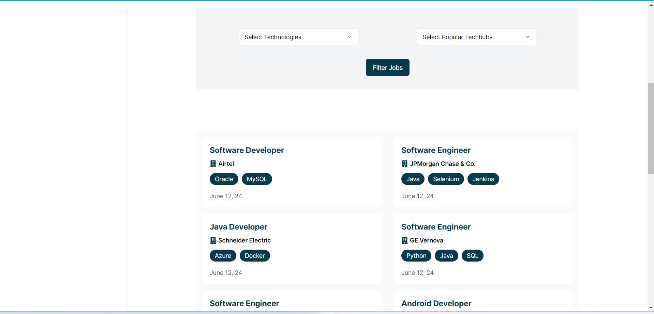Viewport: 654px width, 314px height.
Task: Click the scrollbar down arrow
Action: click(651, 308)
